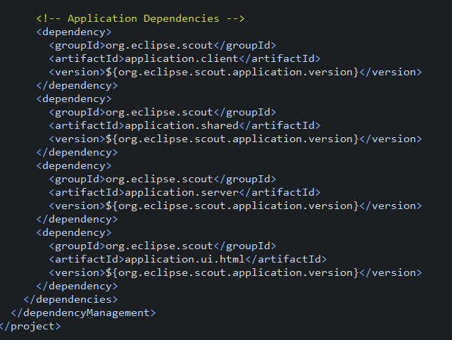Click the application.ui.html artifactId value

click(184, 259)
